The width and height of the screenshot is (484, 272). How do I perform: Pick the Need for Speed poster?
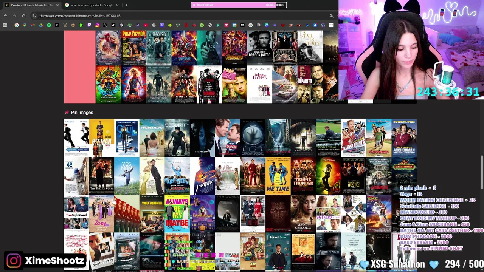coord(202,176)
